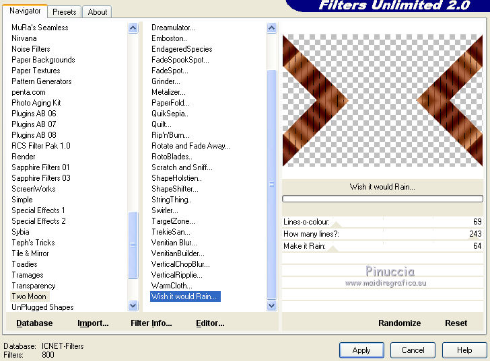Screen dimensions: 490x361
Task: Choose the WarmCloth... filter
Action: 172,286
